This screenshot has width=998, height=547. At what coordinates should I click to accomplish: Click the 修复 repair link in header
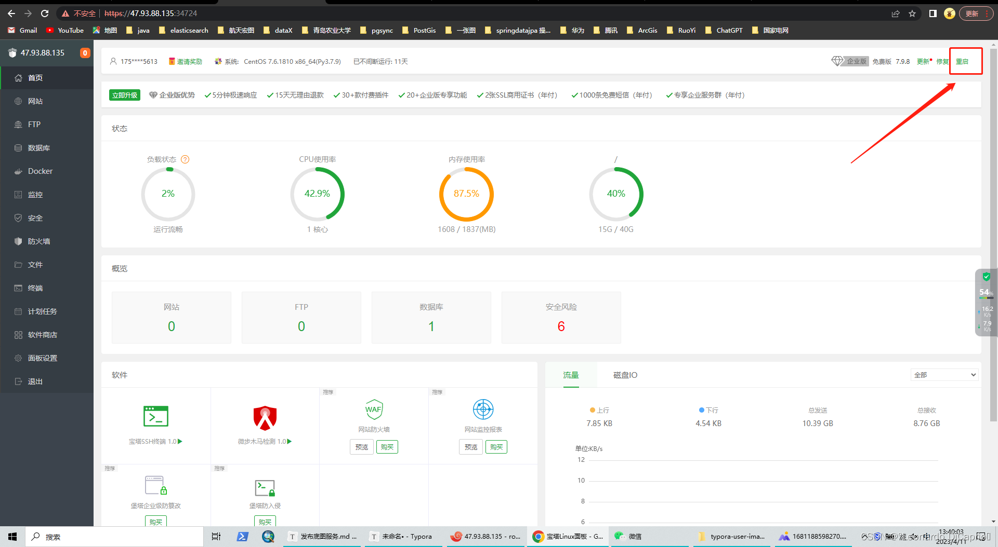point(942,61)
